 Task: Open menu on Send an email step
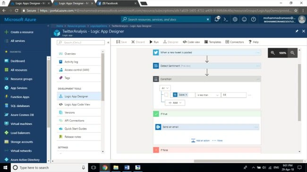pyautogui.click(x=256, y=127)
